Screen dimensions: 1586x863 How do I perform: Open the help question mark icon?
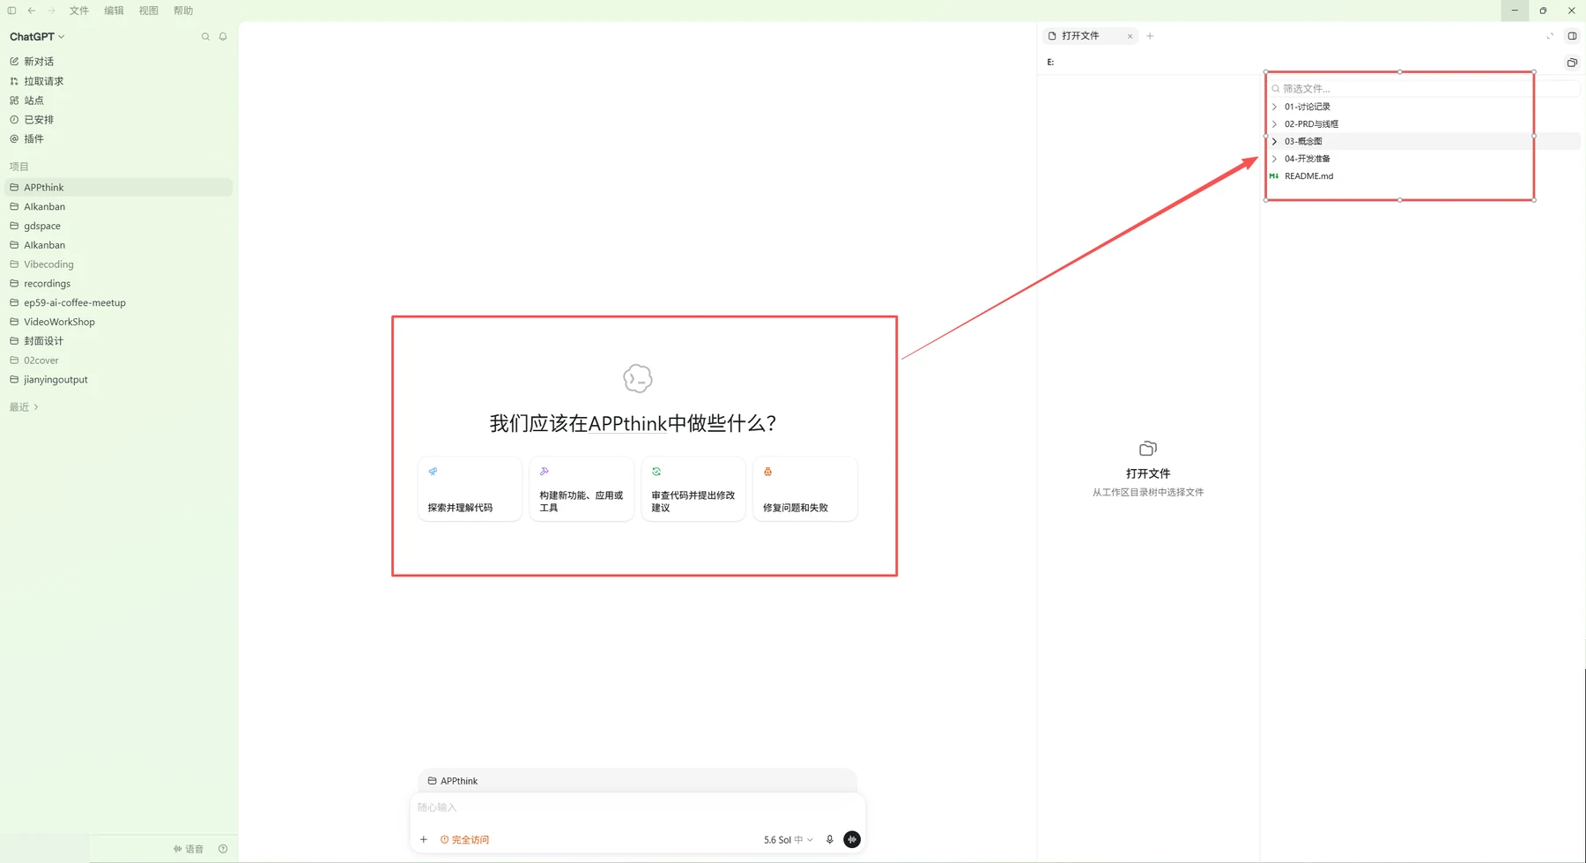click(x=223, y=849)
